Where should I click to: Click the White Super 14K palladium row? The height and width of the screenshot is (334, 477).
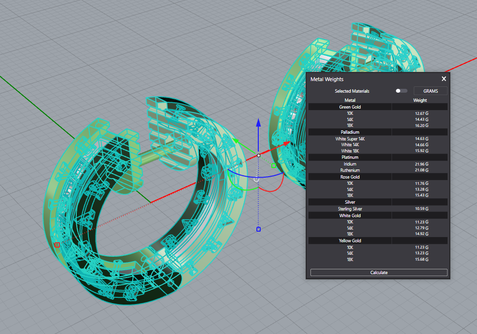(350, 139)
